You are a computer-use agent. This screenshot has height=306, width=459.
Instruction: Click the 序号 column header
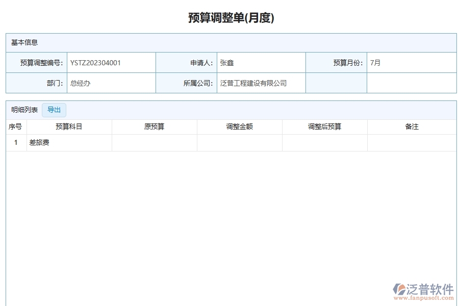pyautogui.click(x=14, y=127)
